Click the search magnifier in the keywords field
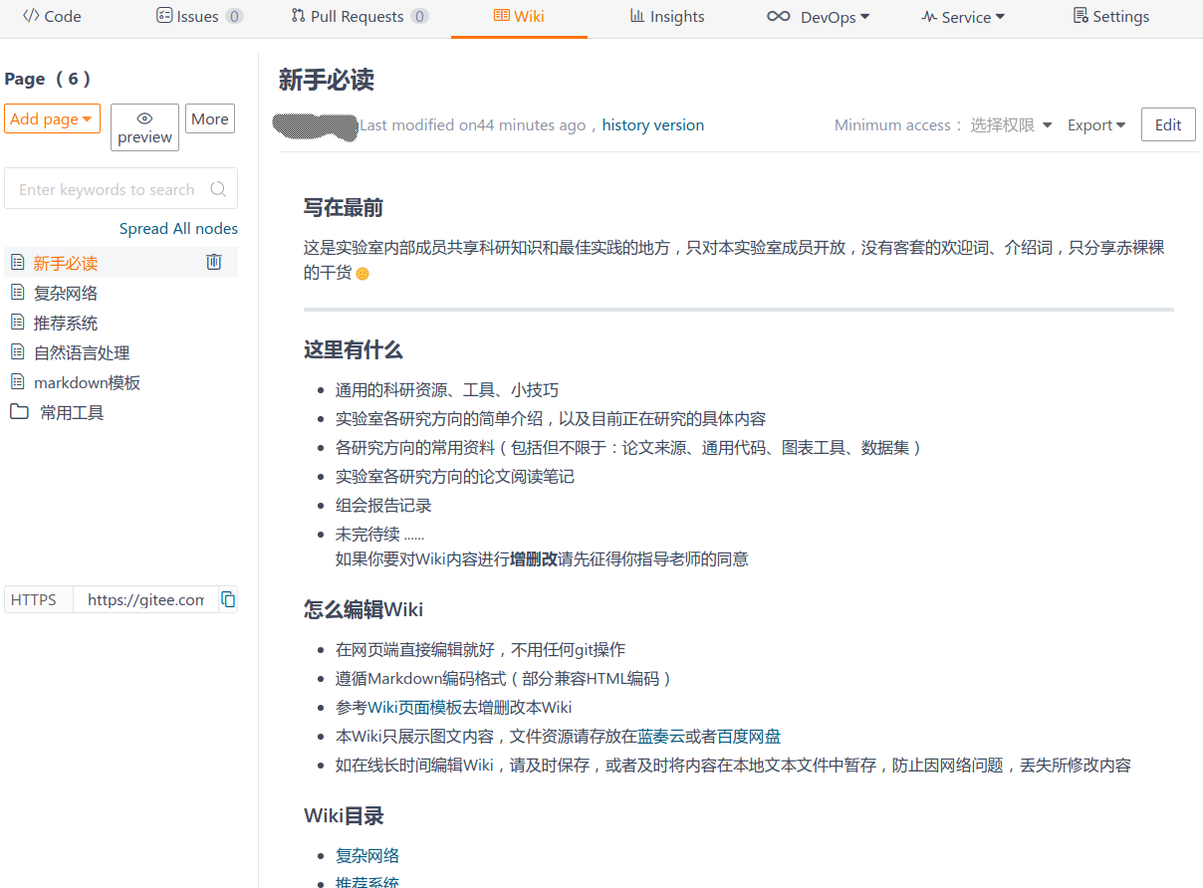 [x=218, y=188]
